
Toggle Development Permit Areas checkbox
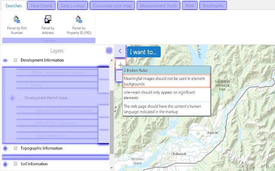(19, 98)
